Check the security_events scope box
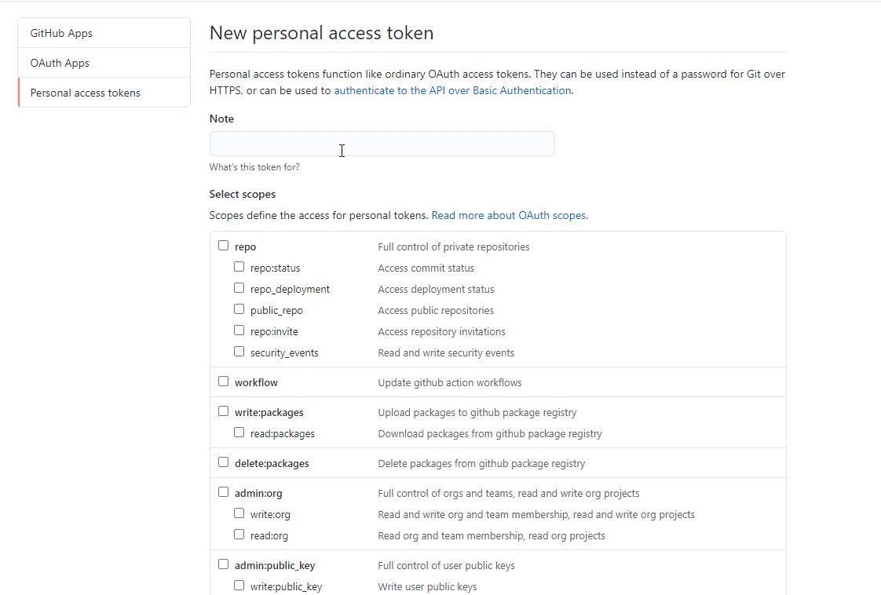The height and width of the screenshot is (595, 881). tap(239, 352)
